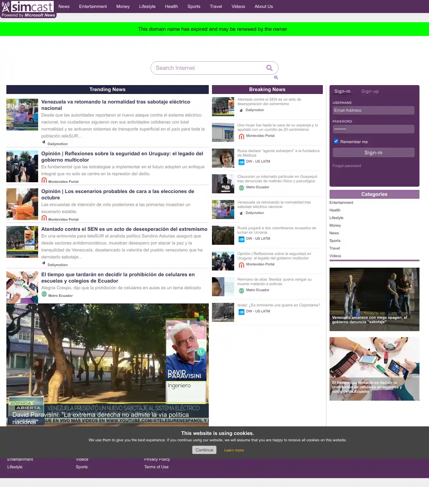Click Metro Ecuador icon under Guayaquil story

pos(242,188)
